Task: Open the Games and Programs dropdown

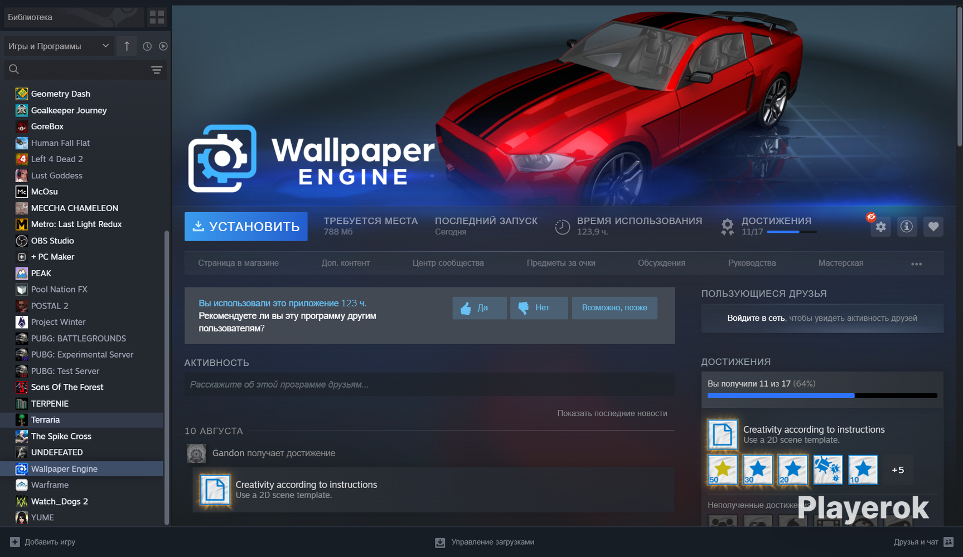Action: 59,46
